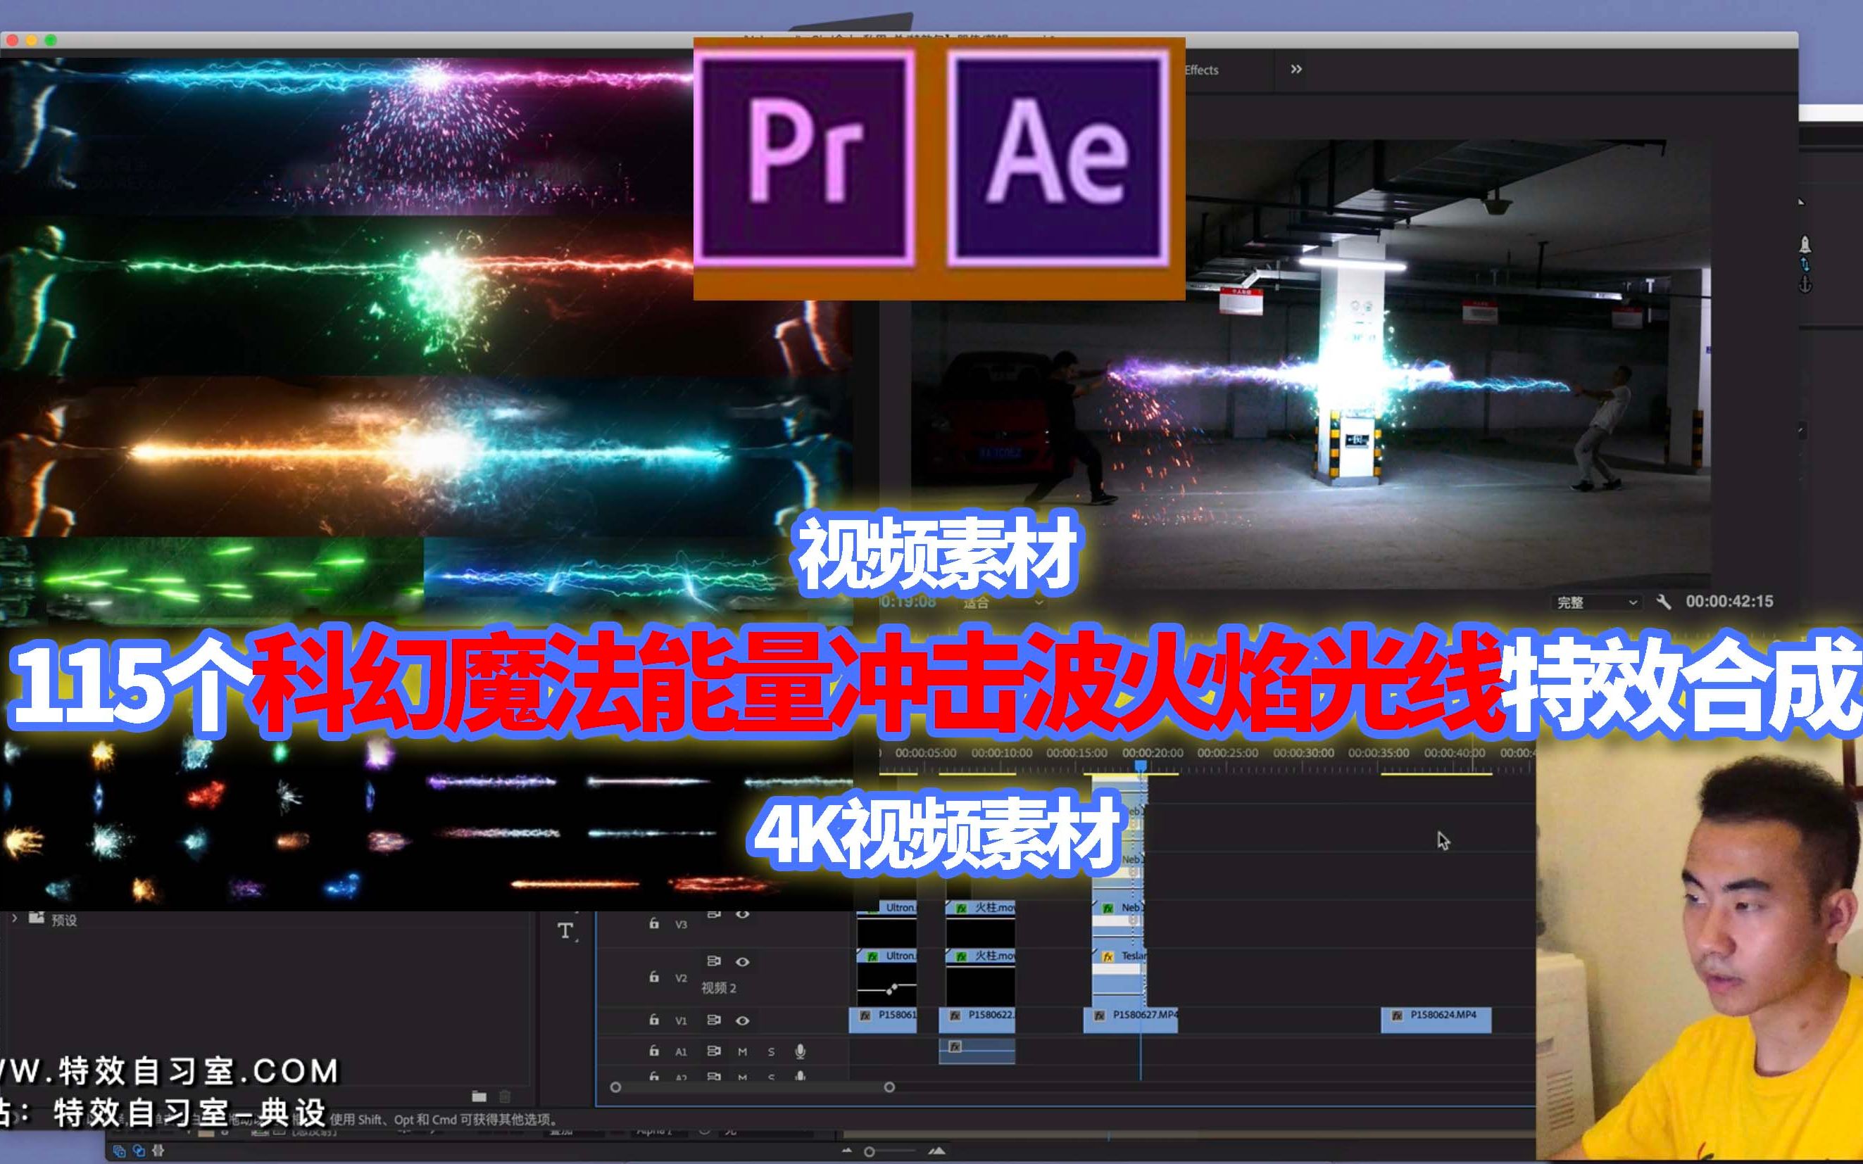Screen dimensions: 1863x1164
Task: Toggle lock on track V2
Action: [654, 977]
